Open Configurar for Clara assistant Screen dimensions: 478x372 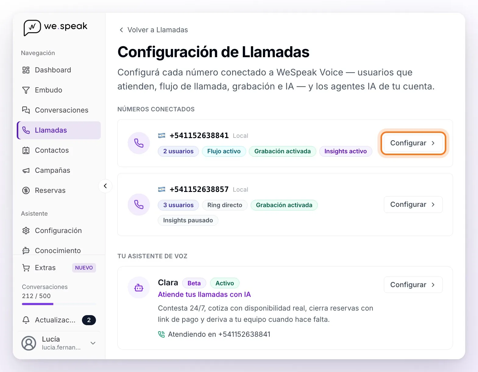[x=413, y=285]
